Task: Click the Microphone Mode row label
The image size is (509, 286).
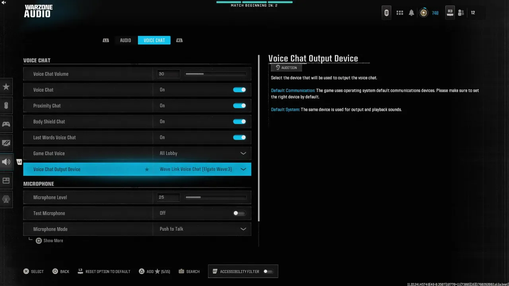Action: (51, 229)
